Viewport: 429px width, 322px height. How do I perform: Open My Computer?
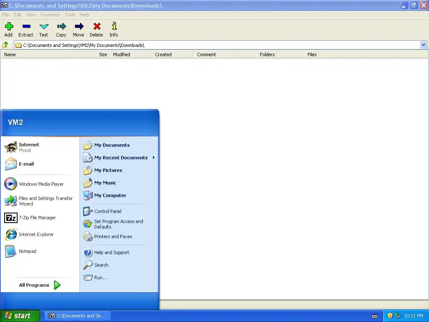(105, 195)
